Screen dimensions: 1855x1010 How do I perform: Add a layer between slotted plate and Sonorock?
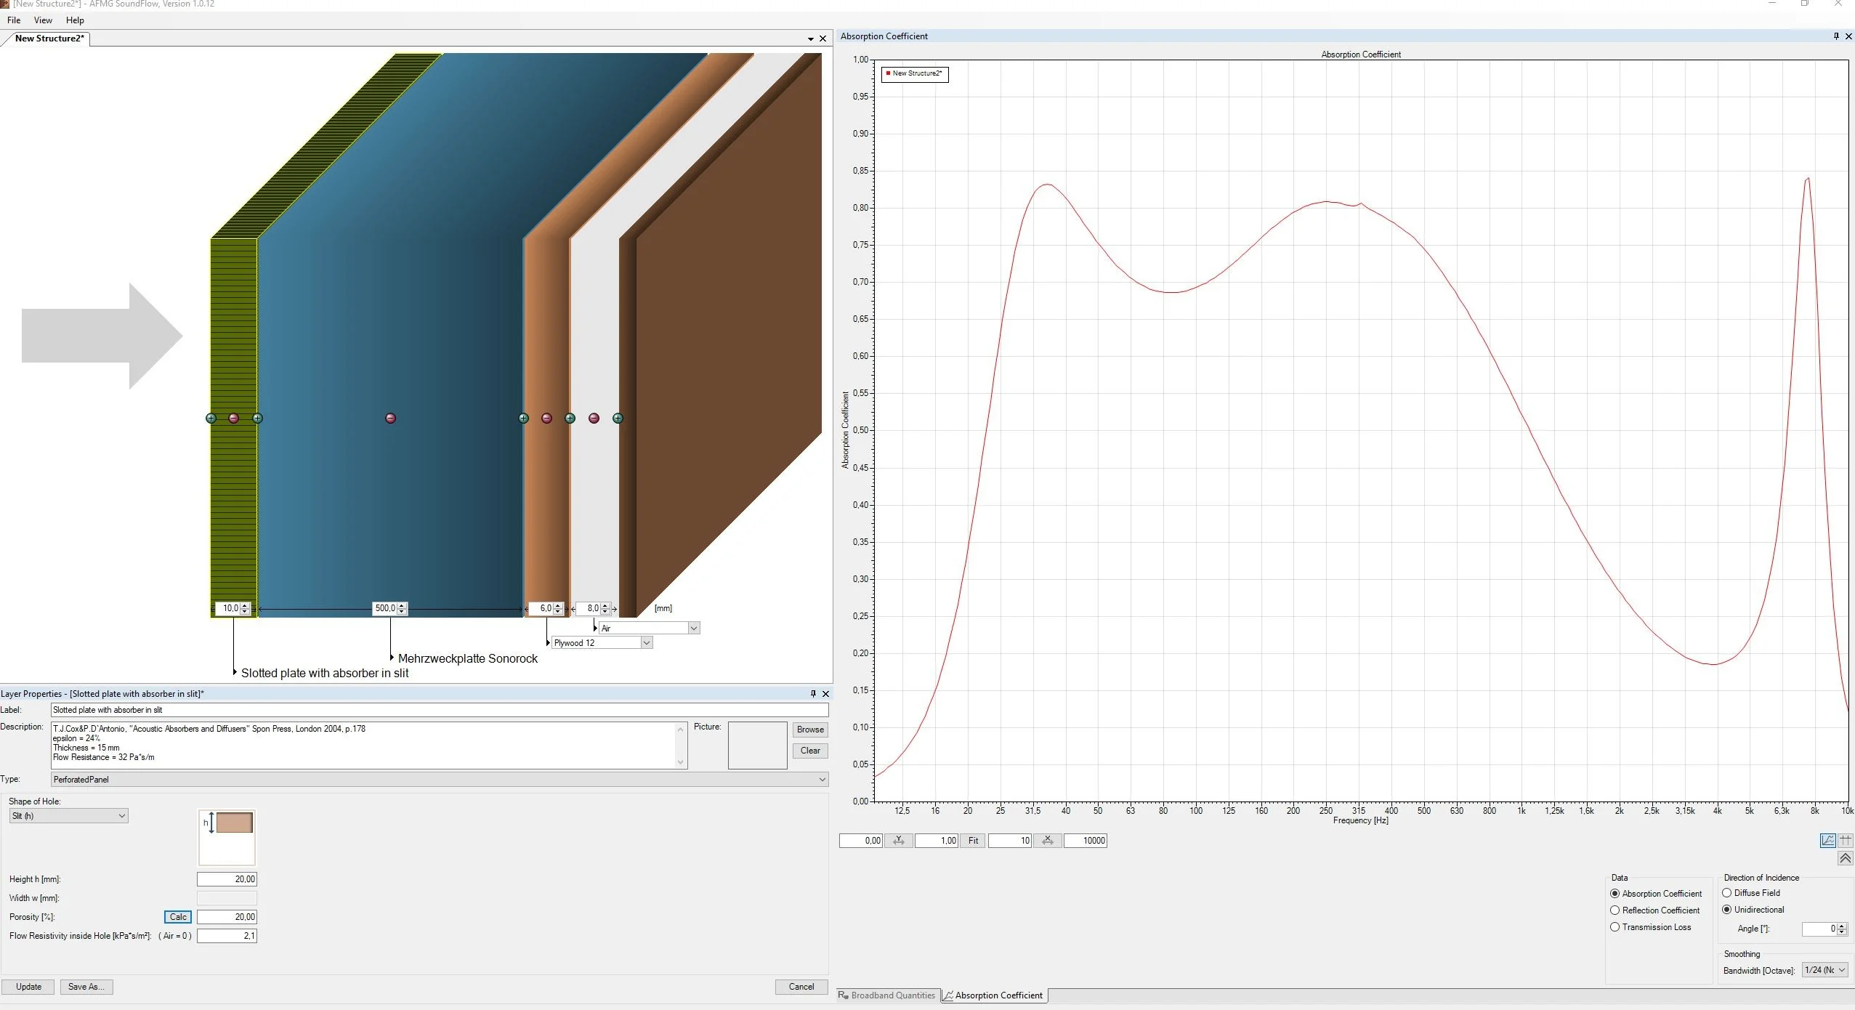(257, 418)
